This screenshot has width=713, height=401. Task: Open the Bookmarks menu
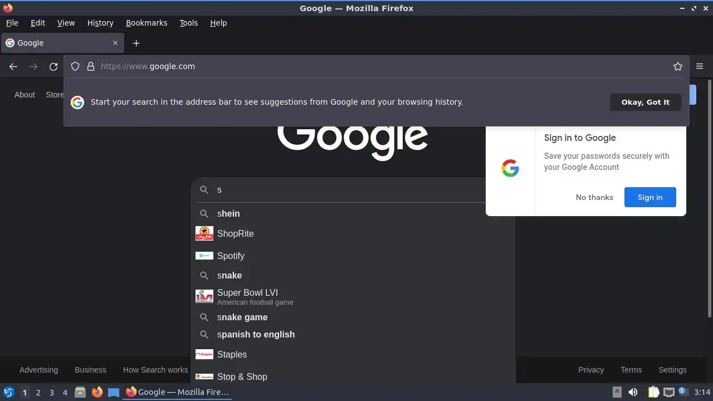point(146,23)
